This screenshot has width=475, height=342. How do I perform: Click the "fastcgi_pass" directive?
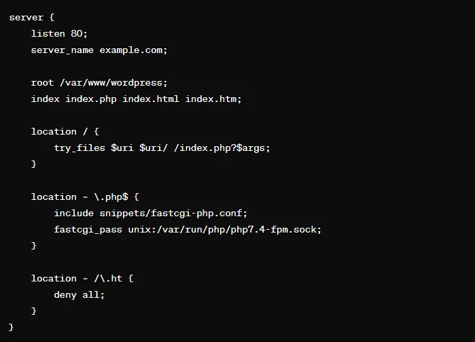pos(88,229)
